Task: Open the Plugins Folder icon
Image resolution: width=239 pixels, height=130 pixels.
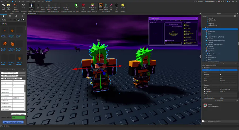Action: click(x=8, y=7)
